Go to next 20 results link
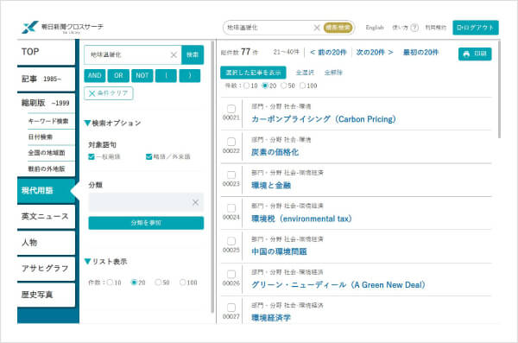The height and width of the screenshot is (343, 518). [375, 52]
